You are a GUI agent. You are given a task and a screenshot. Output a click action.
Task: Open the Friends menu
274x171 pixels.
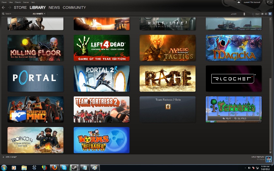pyautogui.click(x=18, y=2)
